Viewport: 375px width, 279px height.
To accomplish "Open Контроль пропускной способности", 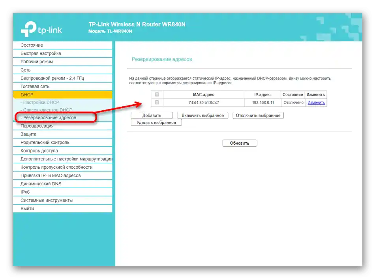I will click(x=63, y=167).
